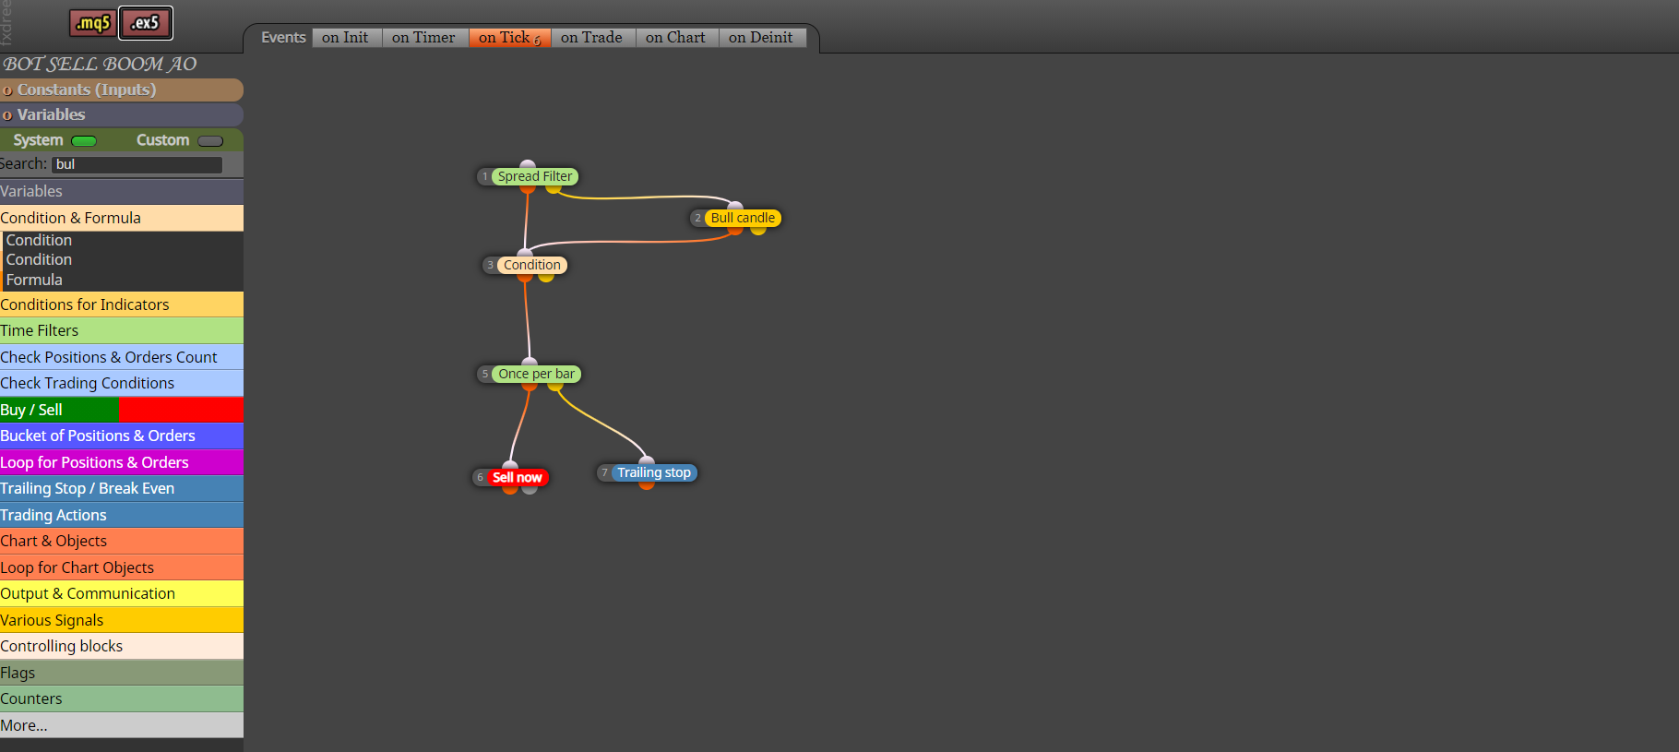
Task: Click the block search field
Action: click(137, 164)
